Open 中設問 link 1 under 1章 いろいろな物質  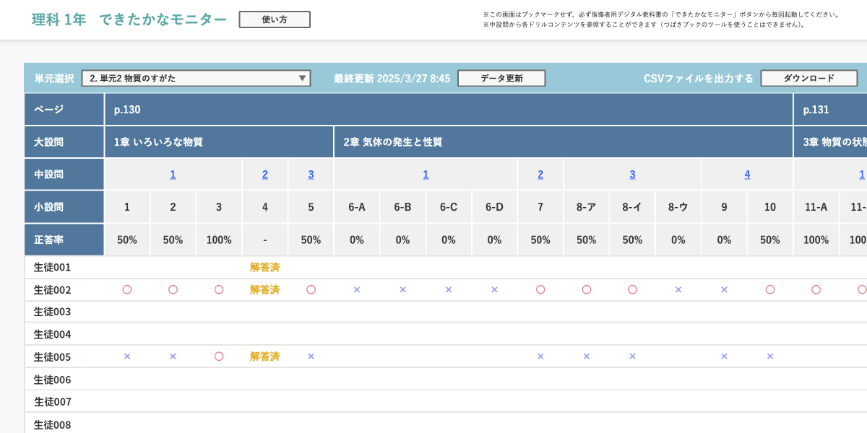coord(173,174)
